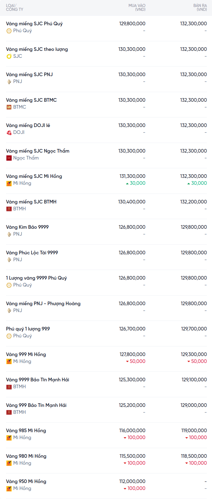The height and width of the screenshot is (499, 212).
Task: Click Phú Quý logo under Vàng miếng SJC Phú Quý
Action: [9, 31]
